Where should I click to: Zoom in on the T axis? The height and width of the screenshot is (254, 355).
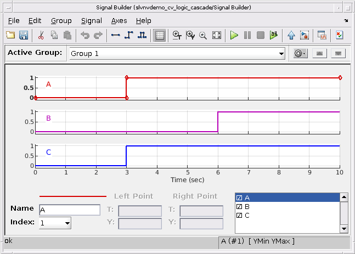(x=177, y=35)
